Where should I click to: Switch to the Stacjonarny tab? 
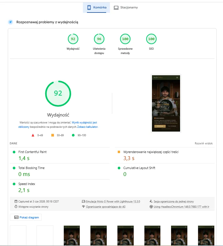coord(126,8)
